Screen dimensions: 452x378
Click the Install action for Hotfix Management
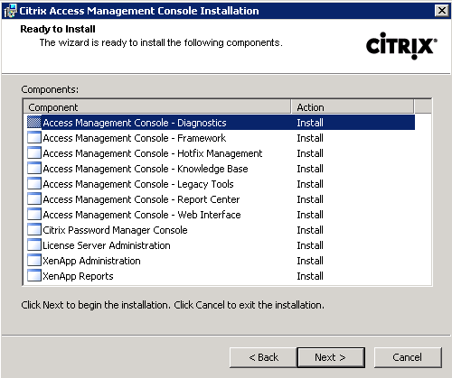click(x=310, y=153)
